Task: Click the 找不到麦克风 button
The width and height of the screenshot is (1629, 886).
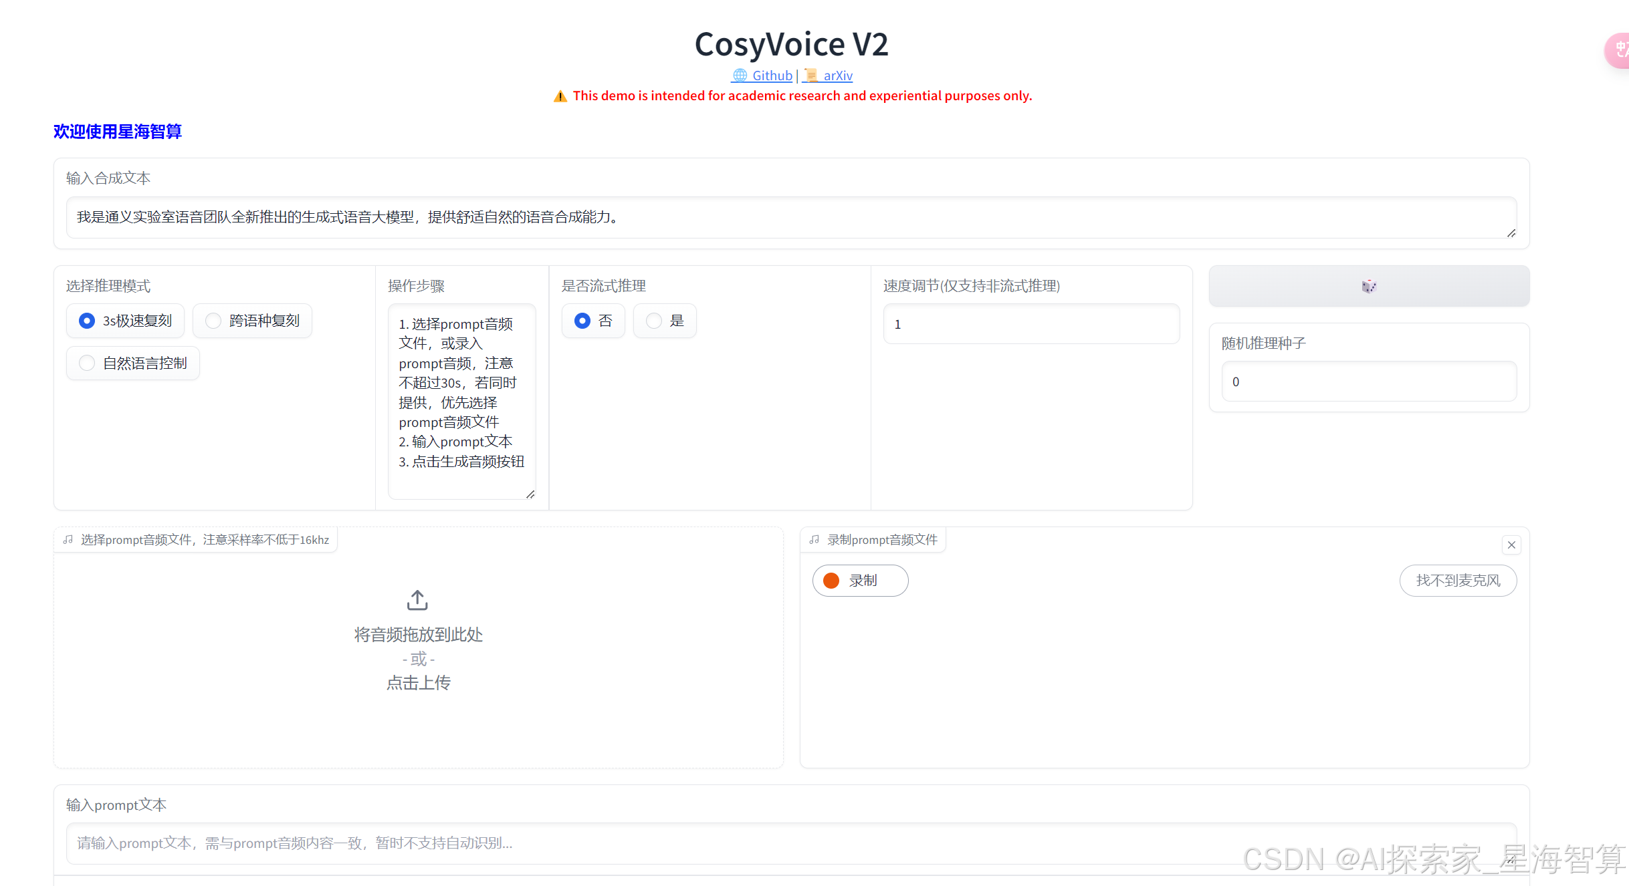Action: 1458,581
